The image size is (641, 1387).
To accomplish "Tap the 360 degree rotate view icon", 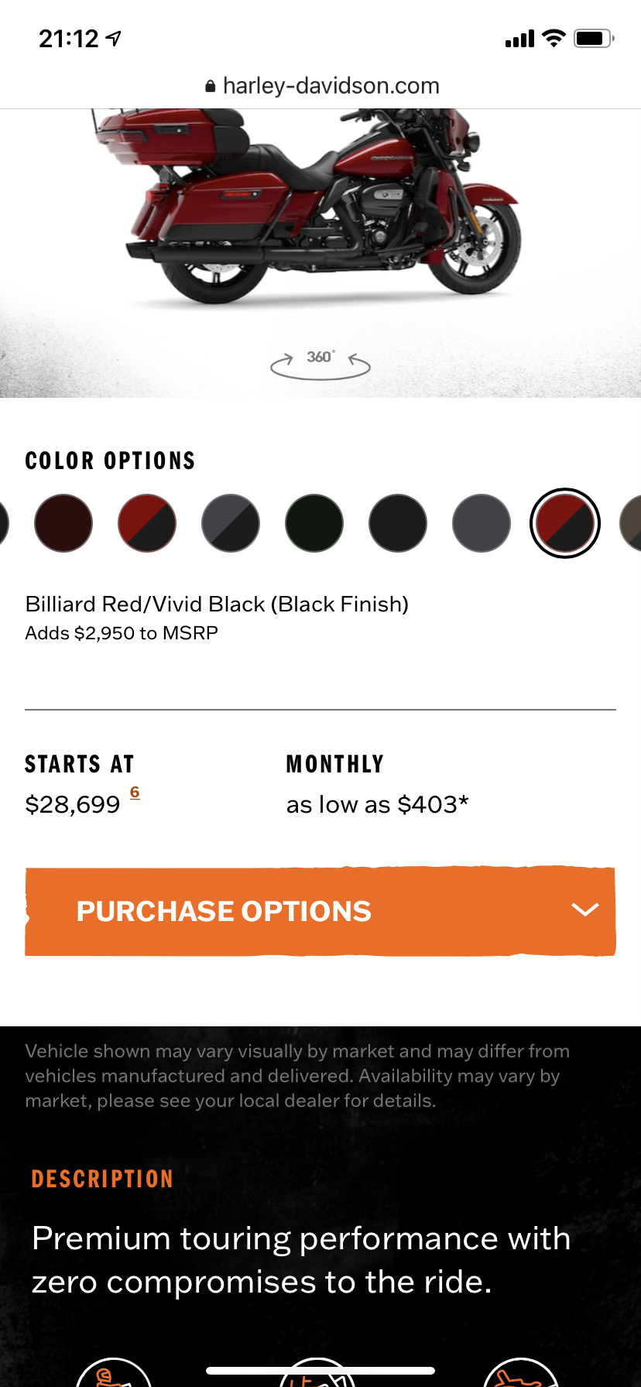I will click(320, 362).
